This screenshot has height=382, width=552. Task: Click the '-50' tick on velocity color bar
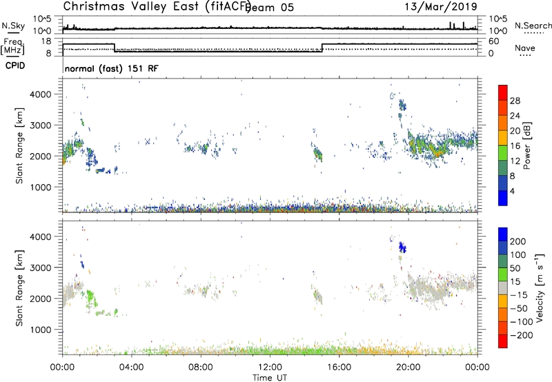(519, 308)
